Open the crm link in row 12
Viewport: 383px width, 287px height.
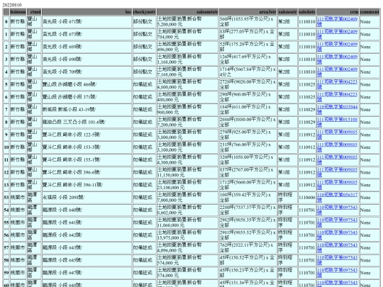tap(337, 172)
